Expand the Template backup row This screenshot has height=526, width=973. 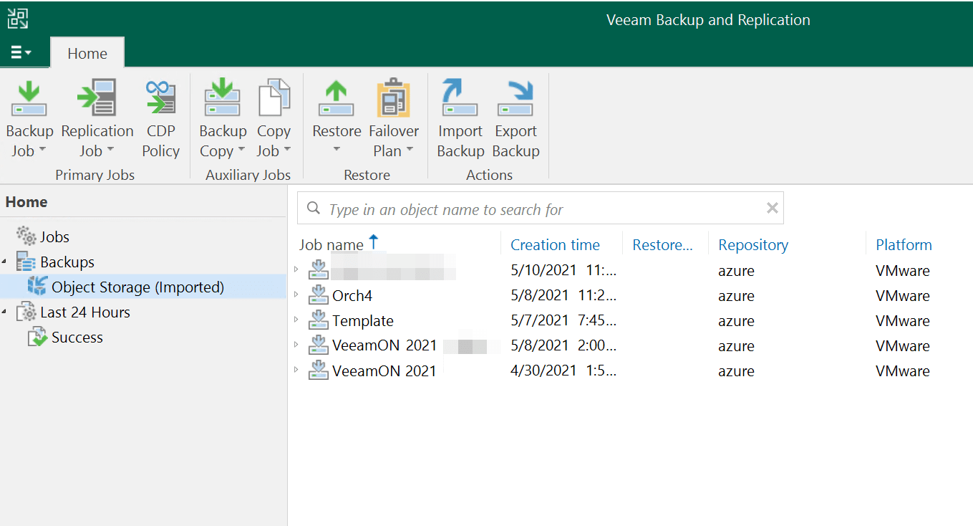click(x=296, y=321)
